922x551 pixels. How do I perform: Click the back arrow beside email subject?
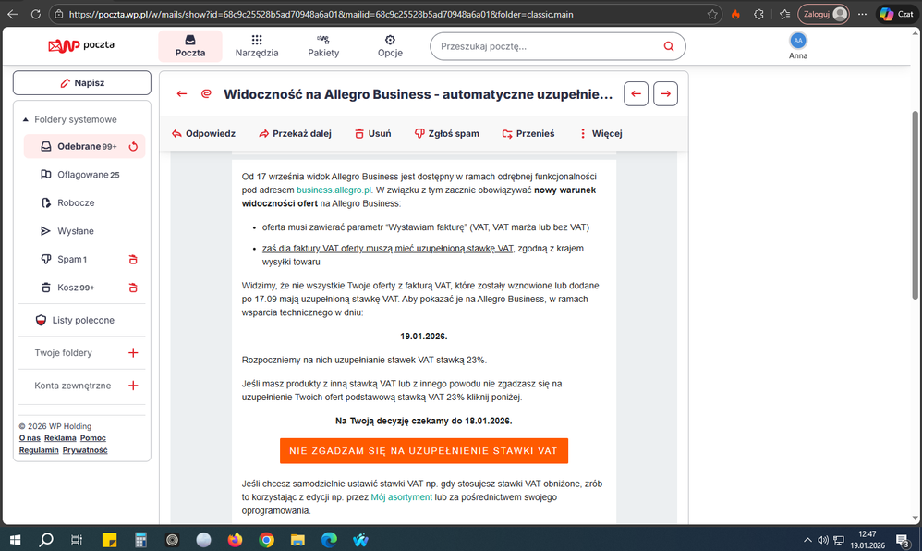pos(182,93)
